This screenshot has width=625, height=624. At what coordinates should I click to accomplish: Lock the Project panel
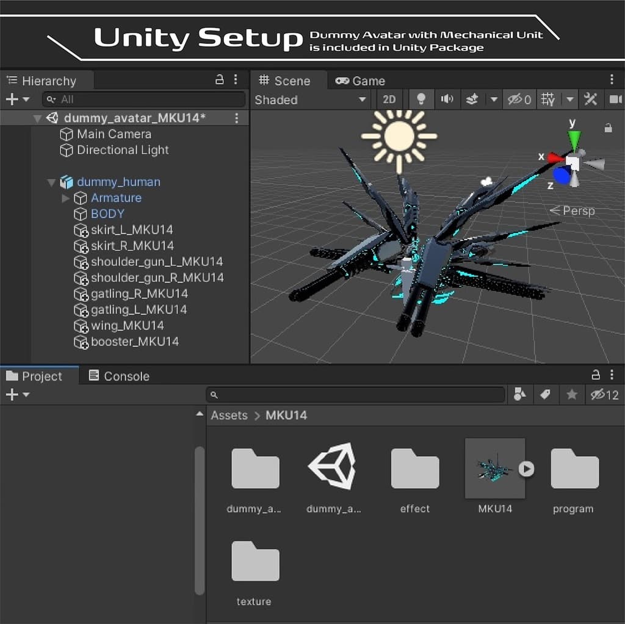click(x=596, y=375)
